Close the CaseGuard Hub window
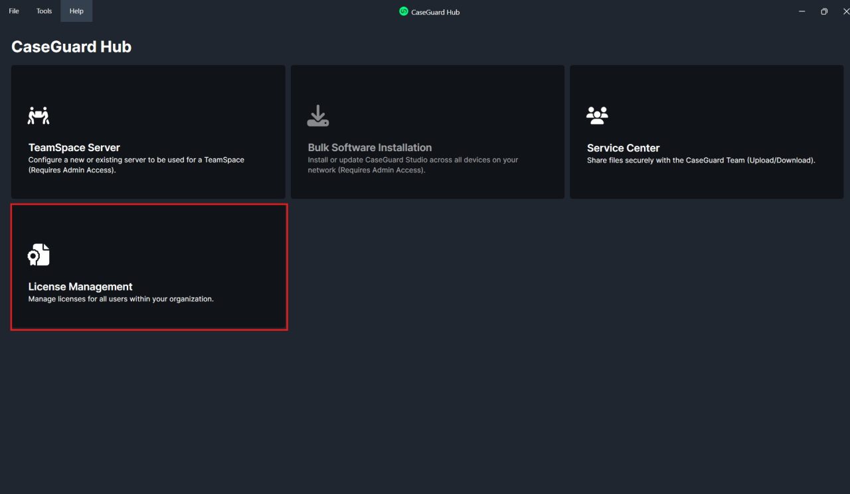The height and width of the screenshot is (494, 850). point(845,11)
